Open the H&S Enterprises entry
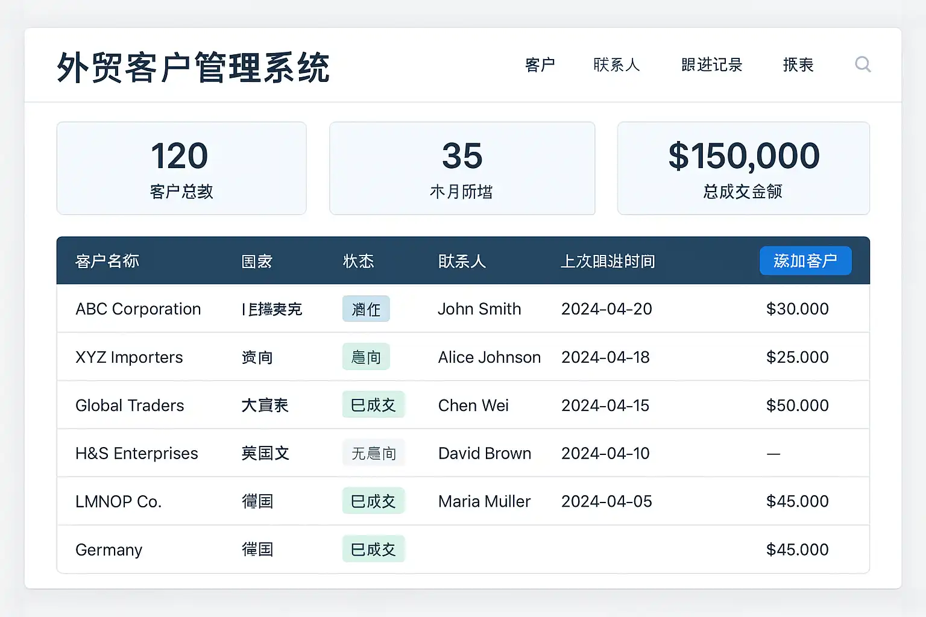This screenshot has height=617, width=926. (137, 454)
